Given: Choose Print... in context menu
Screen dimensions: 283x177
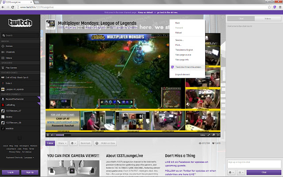Looking at the screenshot, I should (x=187, y=45).
